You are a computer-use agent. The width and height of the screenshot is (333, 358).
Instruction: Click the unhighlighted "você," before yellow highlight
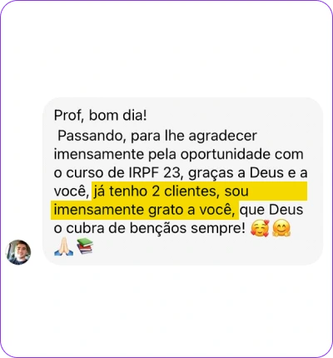[x=72, y=191]
